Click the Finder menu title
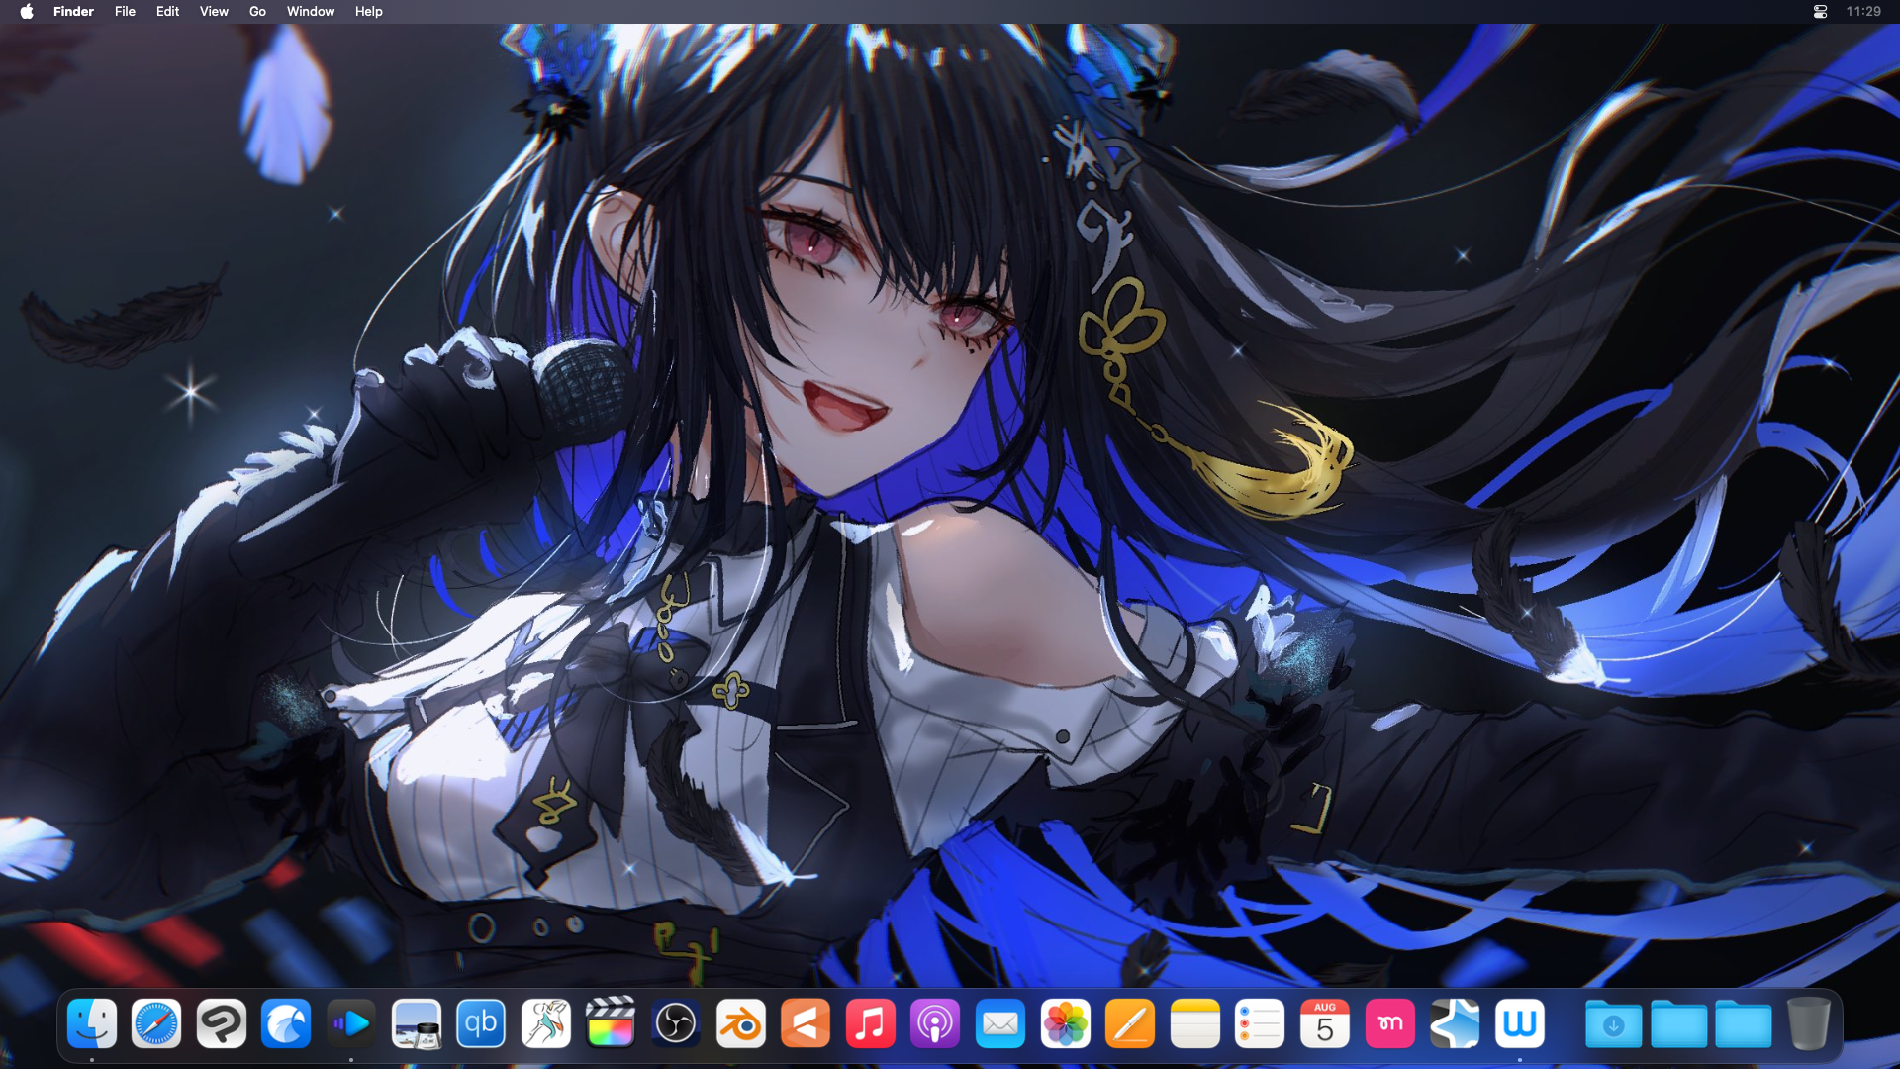Viewport: 1900px width, 1069px height. point(73,12)
